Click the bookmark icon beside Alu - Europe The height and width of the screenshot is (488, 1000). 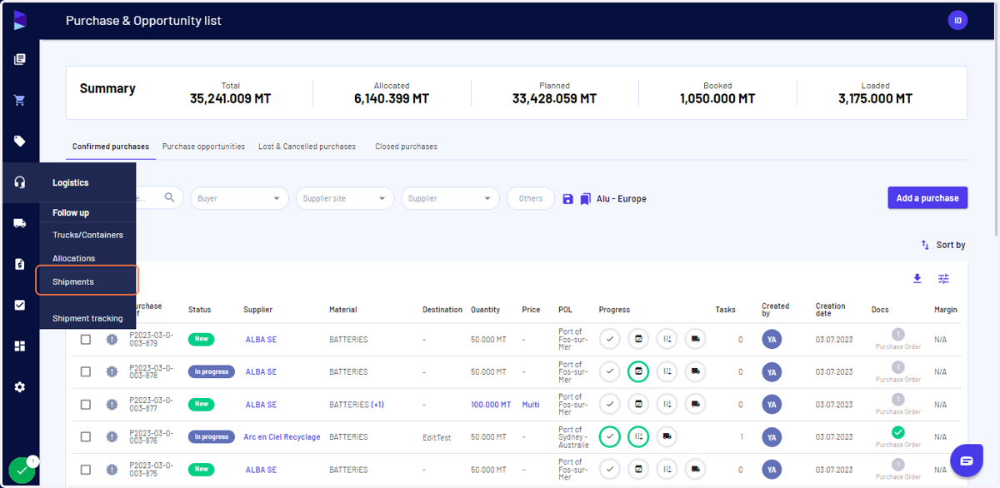pos(586,199)
